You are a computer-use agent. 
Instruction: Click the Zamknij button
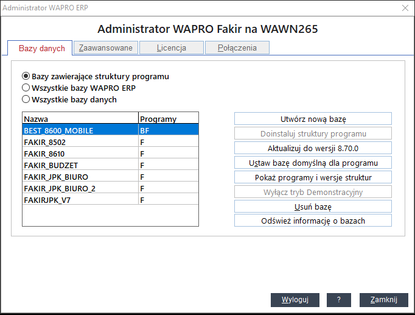(383, 300)
